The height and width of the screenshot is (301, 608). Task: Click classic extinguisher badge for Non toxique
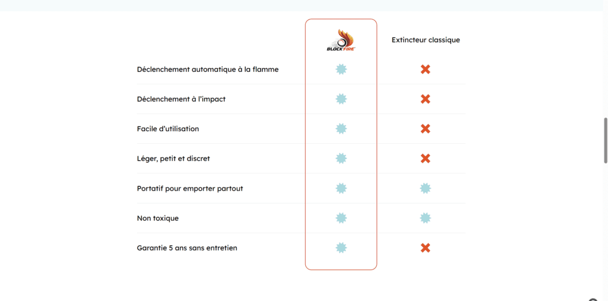click(x=425, y=218)
